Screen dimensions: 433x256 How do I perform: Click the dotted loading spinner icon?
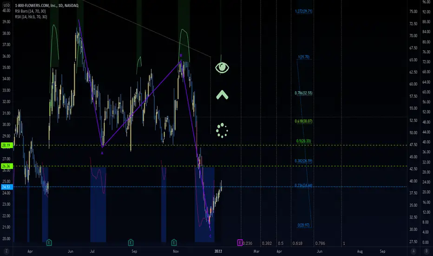pyautogui.click(x=222, y=130)
